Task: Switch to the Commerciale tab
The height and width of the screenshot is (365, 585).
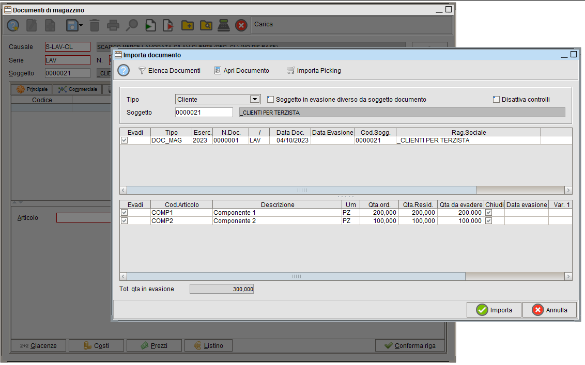Action: click(x=78, y=89)
